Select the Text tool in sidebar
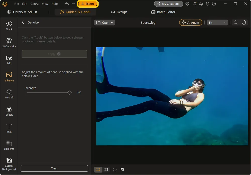 coord(9,128)
